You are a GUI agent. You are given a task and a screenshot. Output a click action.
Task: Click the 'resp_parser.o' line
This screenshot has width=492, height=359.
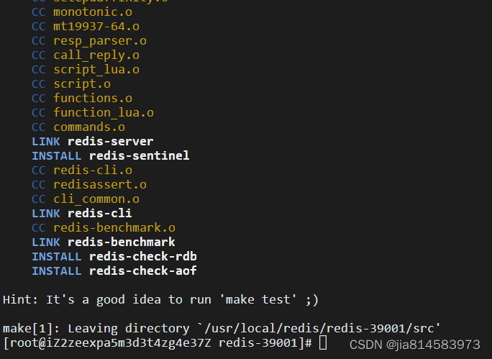(89, 41)
